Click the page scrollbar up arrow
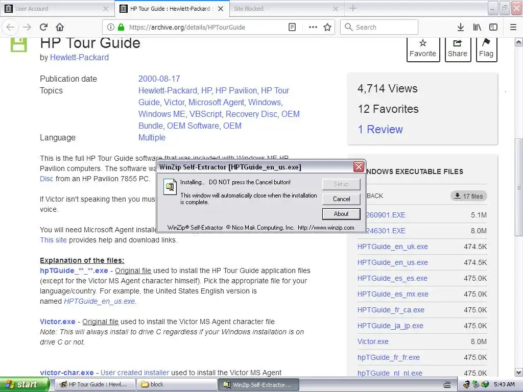This screenshot has width=523, height=392. (519, 42)
